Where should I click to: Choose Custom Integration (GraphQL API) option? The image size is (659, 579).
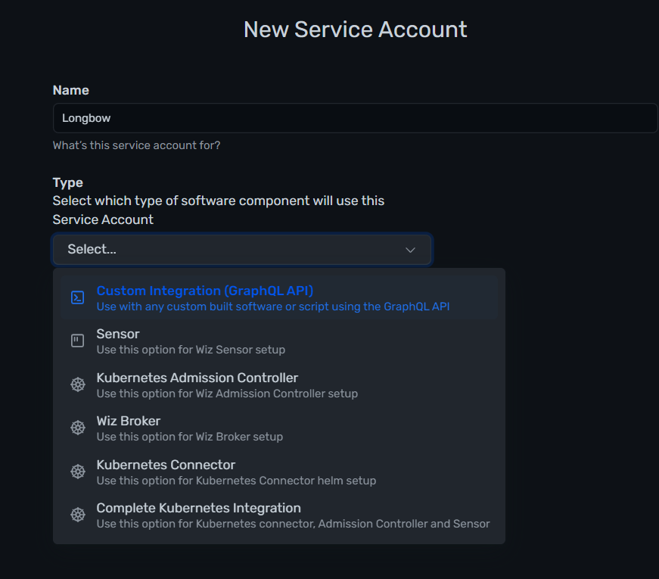(279, 297)
